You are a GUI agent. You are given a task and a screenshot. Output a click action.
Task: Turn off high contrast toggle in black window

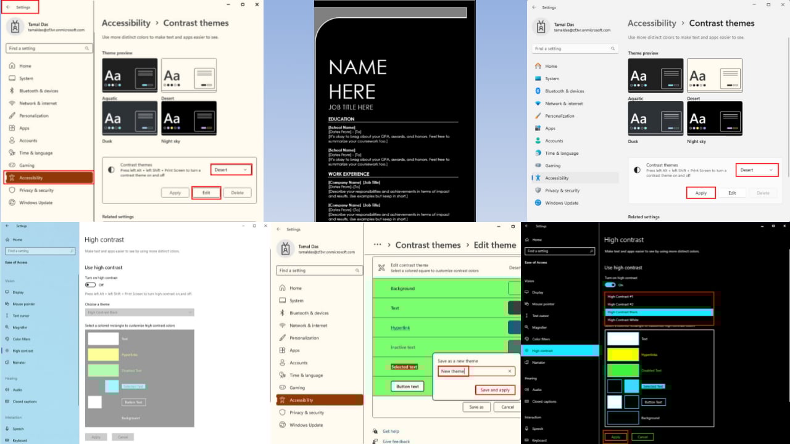[x=610, y=285]
